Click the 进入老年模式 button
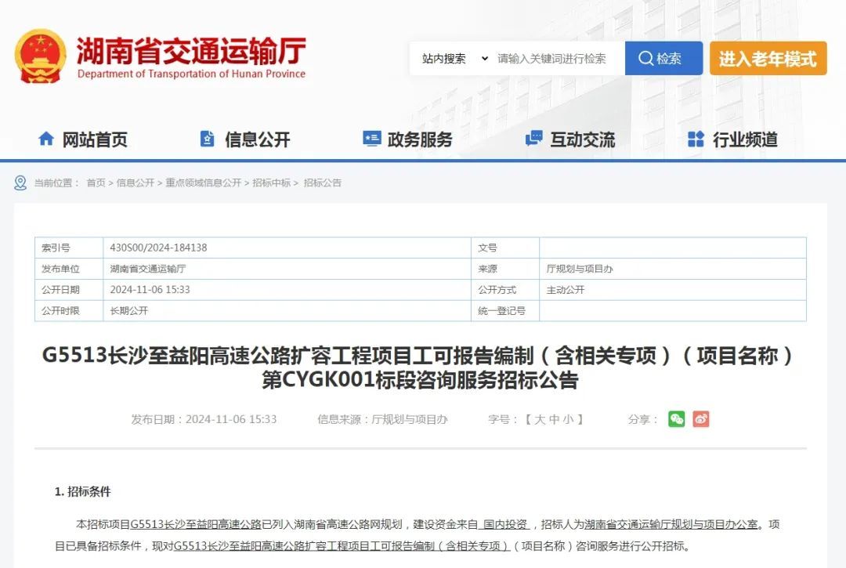The image size is (846, 568). coord(768,57)
